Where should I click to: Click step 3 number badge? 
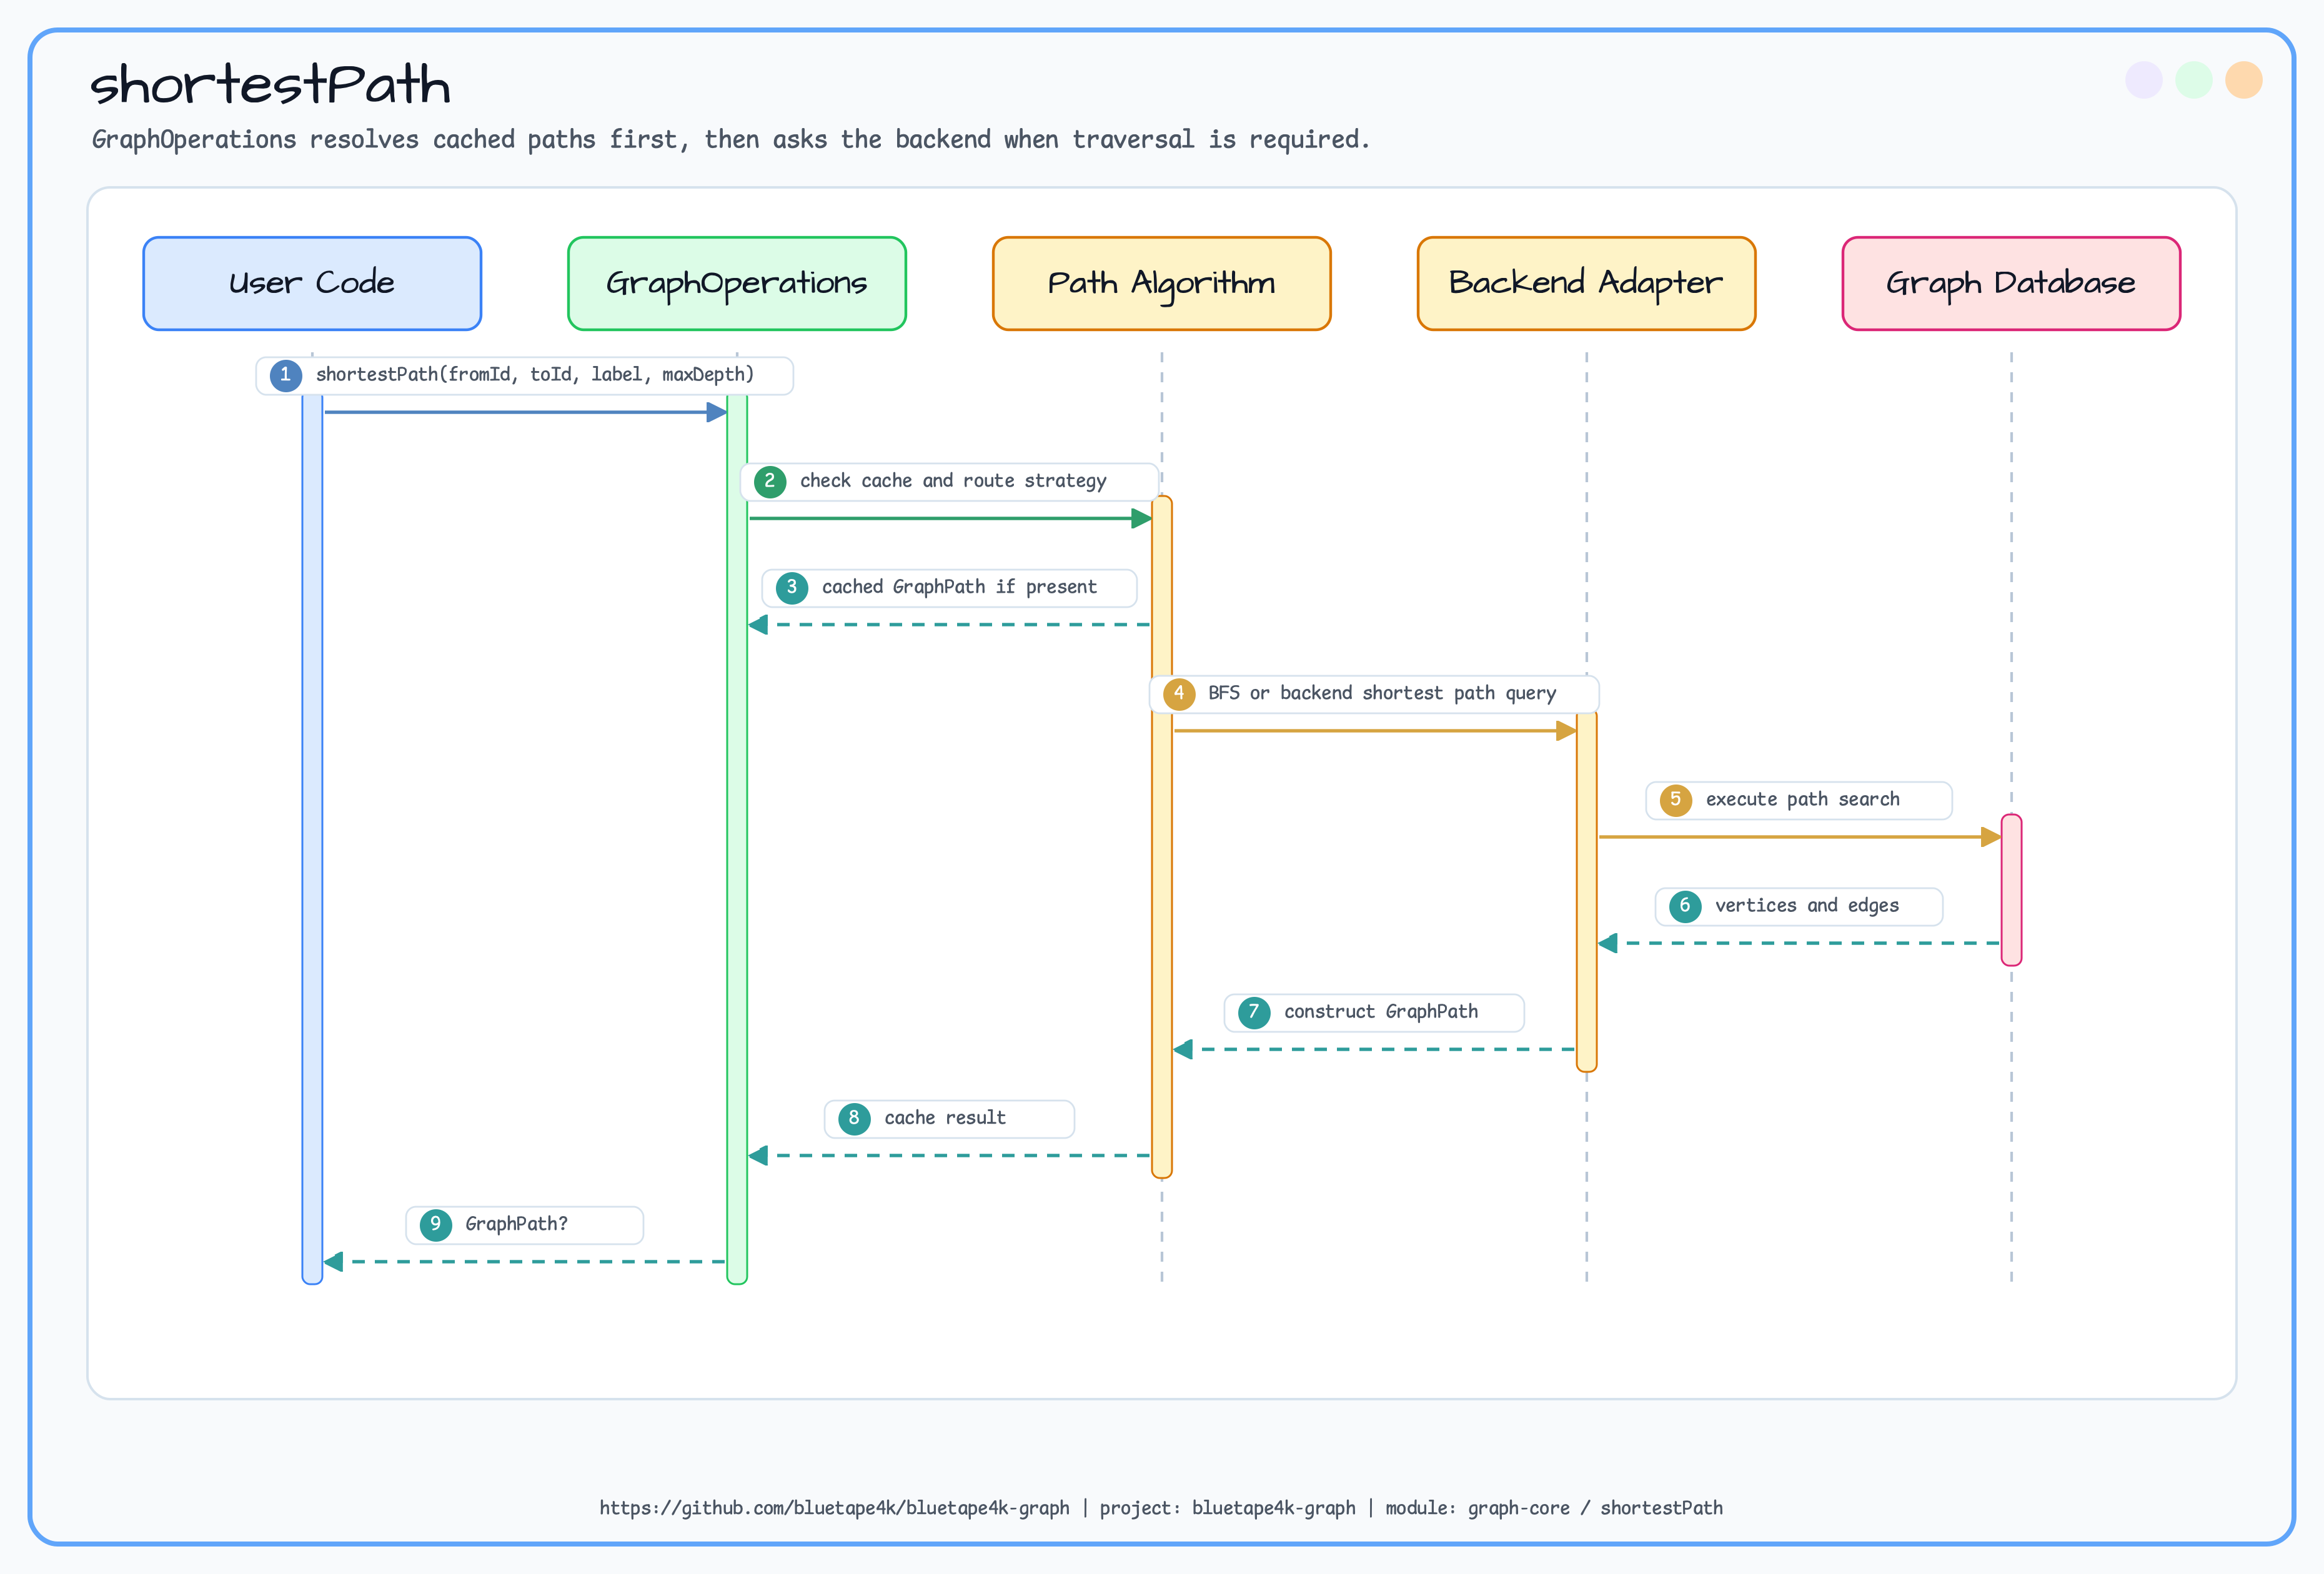(x=792, y=587)
